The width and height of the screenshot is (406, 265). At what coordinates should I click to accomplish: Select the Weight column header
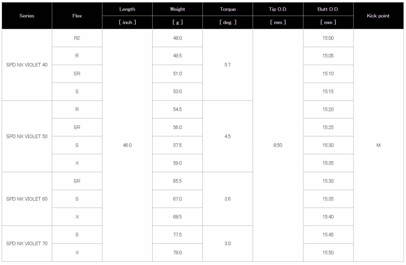pyautogui.click(x=177, y=9)
